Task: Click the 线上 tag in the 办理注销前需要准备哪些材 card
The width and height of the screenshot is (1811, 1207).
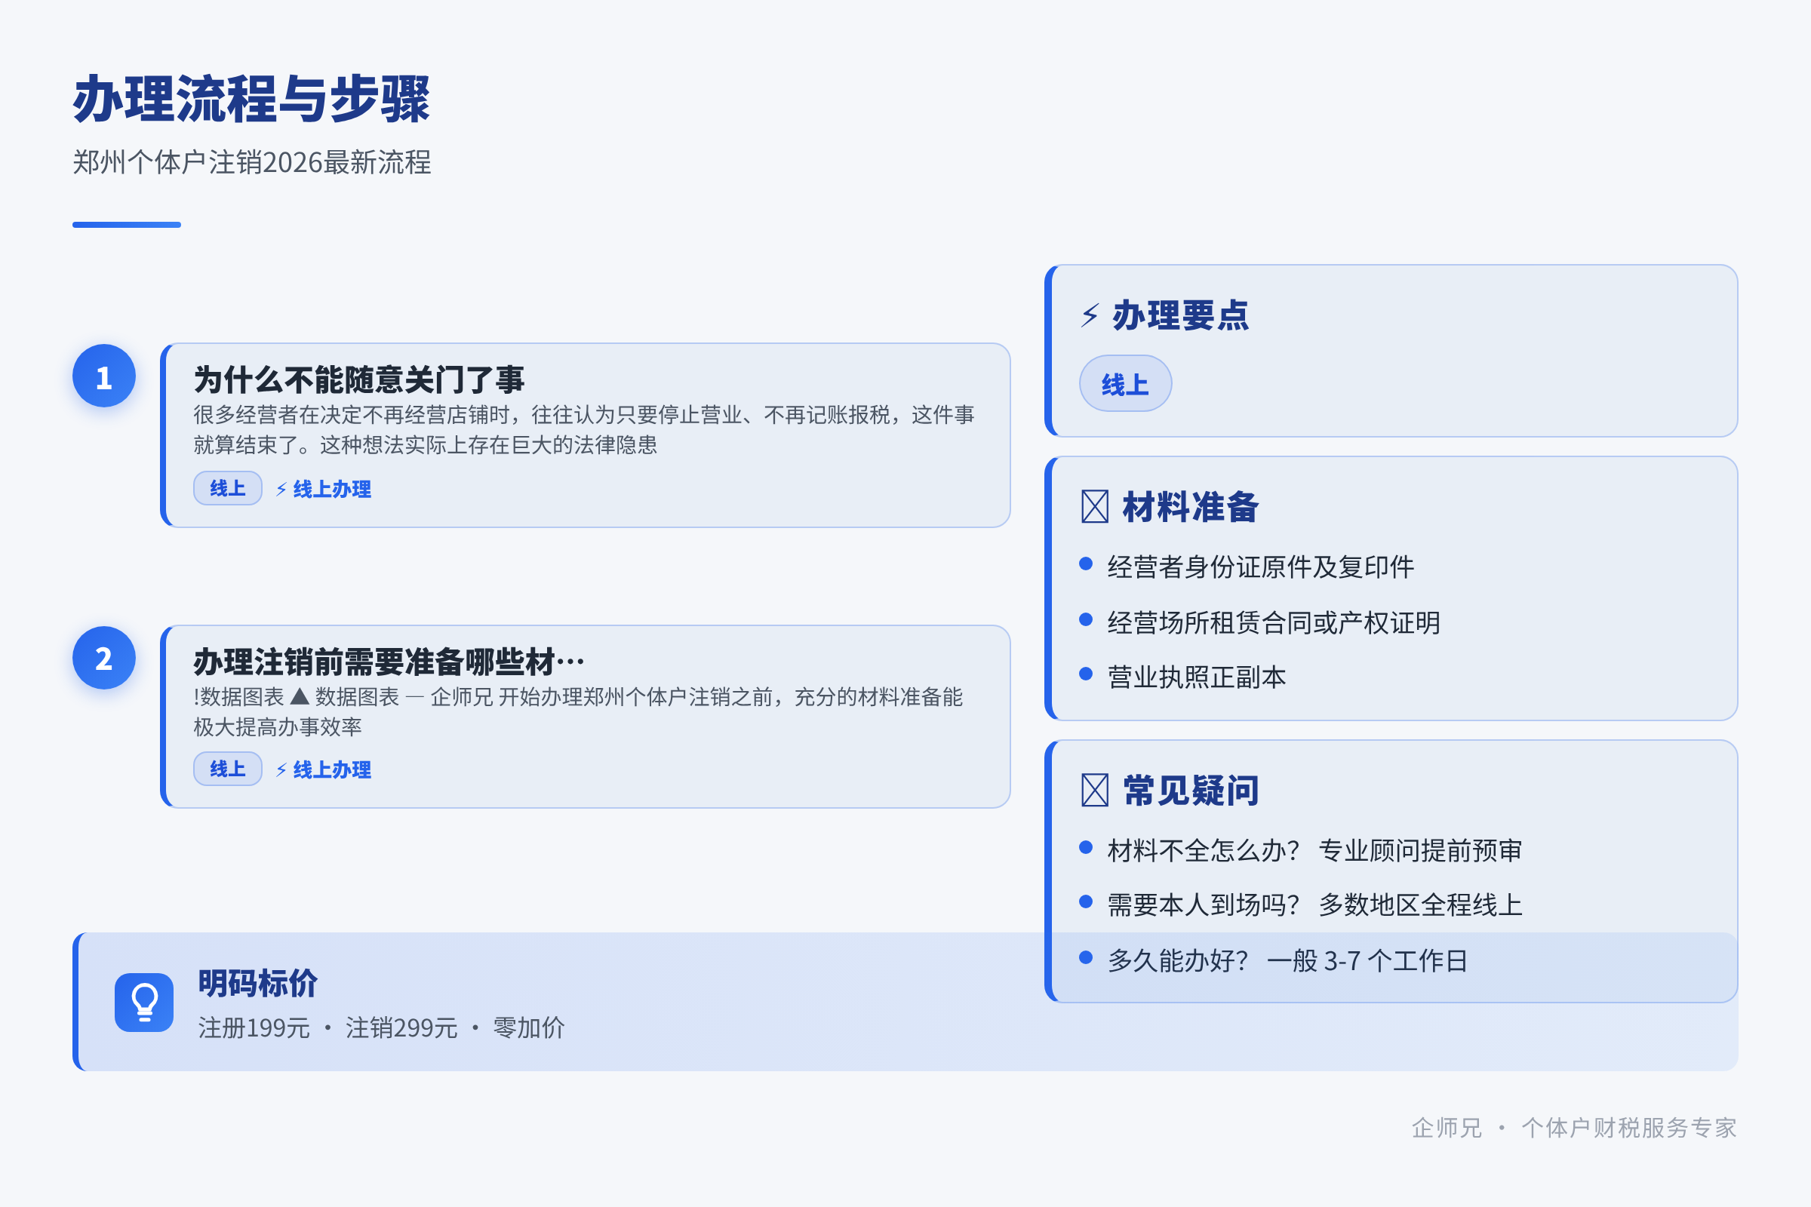Action: tap(227, 768)
